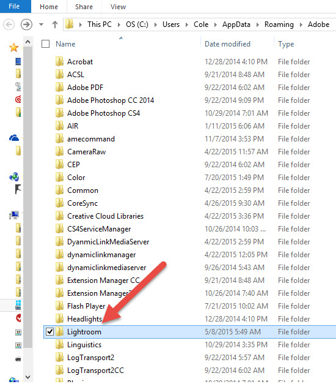Expand the arrow after Roaming in the address bar
The width and height of the screenshot is (336, 384).
coord(301,24)
